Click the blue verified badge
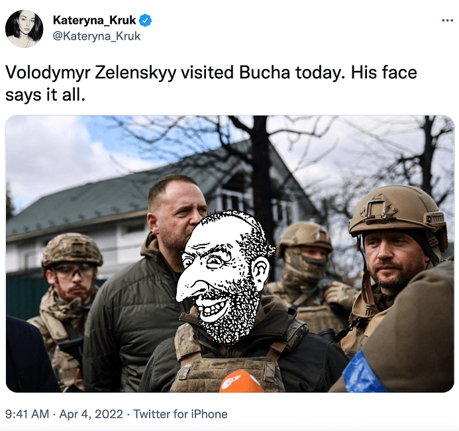Viewport: 459px width, 431px height. pyautogui.click(x=145, y=20)
